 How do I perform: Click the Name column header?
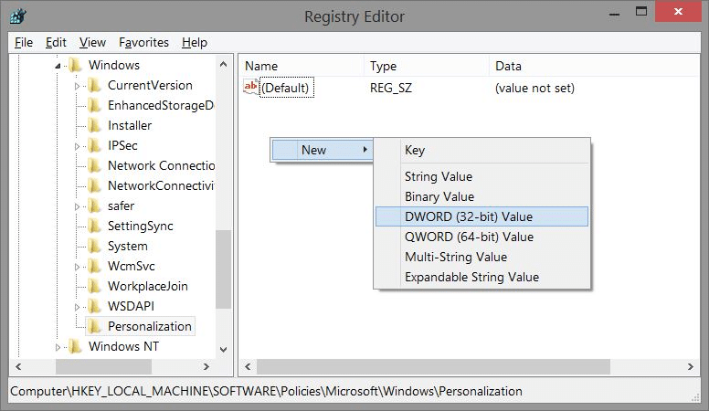pos(261,66)
